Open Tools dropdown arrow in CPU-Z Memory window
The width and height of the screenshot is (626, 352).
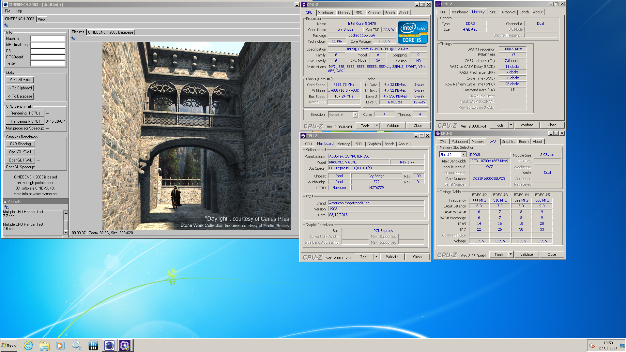coord(511,125)
